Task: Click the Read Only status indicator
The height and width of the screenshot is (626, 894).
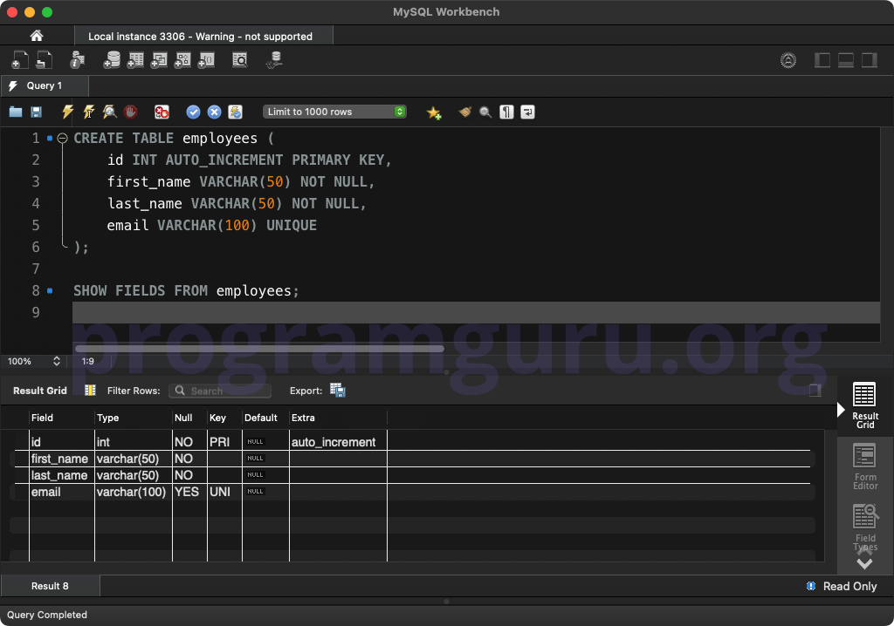Action: point(842,586)
